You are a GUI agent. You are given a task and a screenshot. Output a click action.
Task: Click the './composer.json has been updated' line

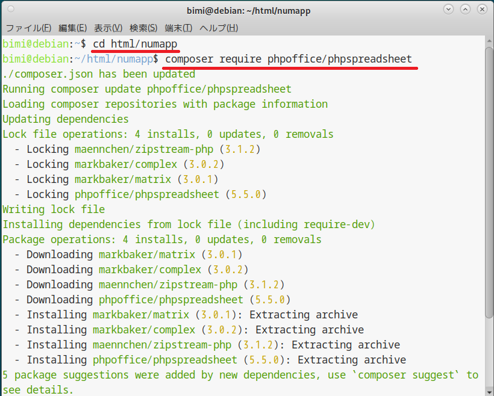point(99,74)
